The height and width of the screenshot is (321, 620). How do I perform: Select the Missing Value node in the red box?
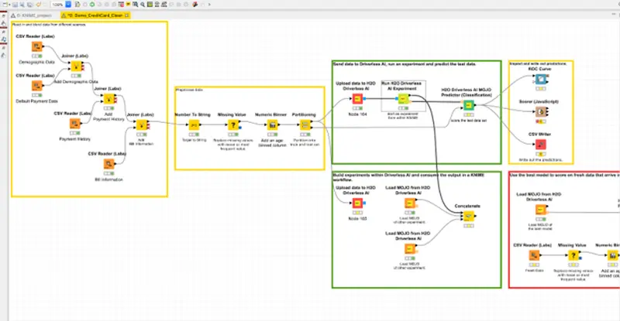click(573, 255)
